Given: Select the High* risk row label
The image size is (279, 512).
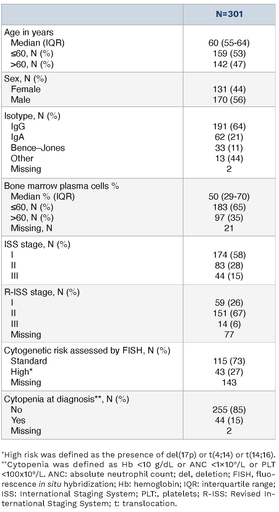Looking at the screenshot, I should click(x=22, y=372).
